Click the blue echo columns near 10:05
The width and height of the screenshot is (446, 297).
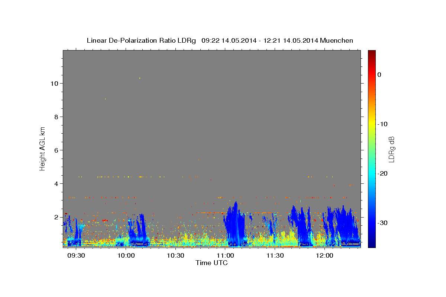pyautogui.click(x=138, y=229)
